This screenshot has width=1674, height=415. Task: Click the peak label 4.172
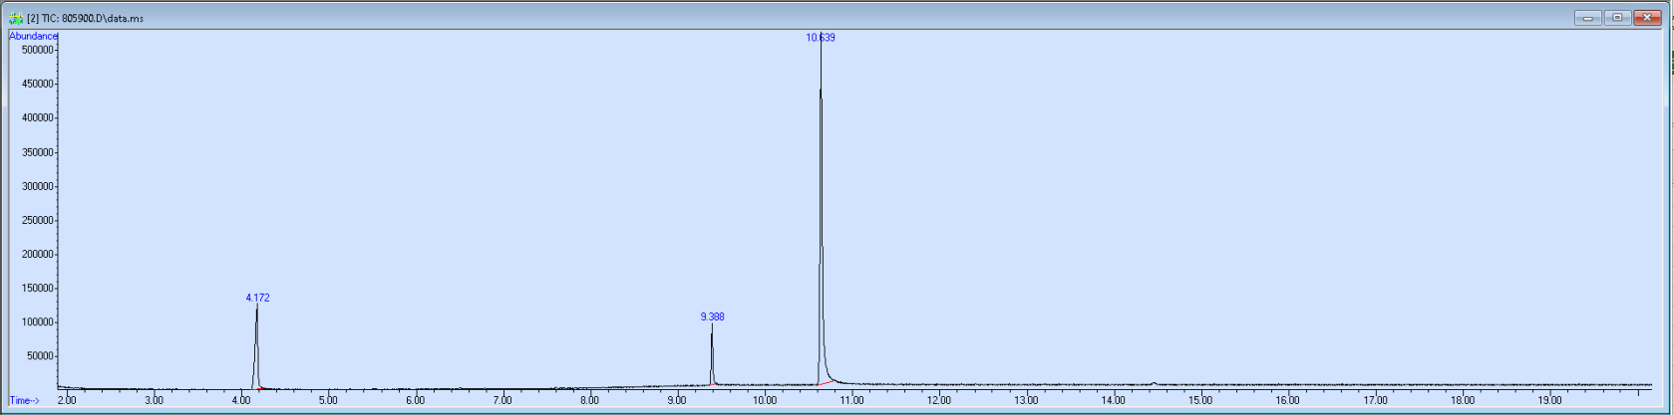tap(257, 298)
